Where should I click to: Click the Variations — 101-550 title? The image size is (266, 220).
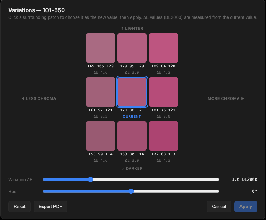click(36, 10)
